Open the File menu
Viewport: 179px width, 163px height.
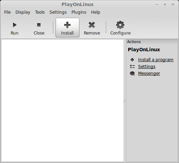(x=8, y=12)
